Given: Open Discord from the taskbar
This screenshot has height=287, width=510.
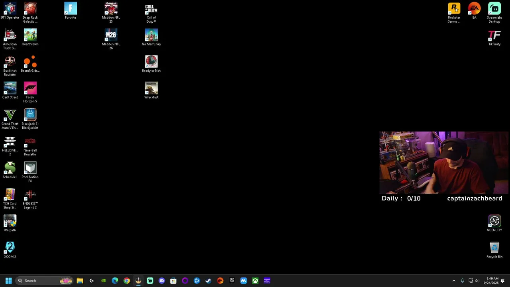Looking at the screenshot, I should pos(161,281).
